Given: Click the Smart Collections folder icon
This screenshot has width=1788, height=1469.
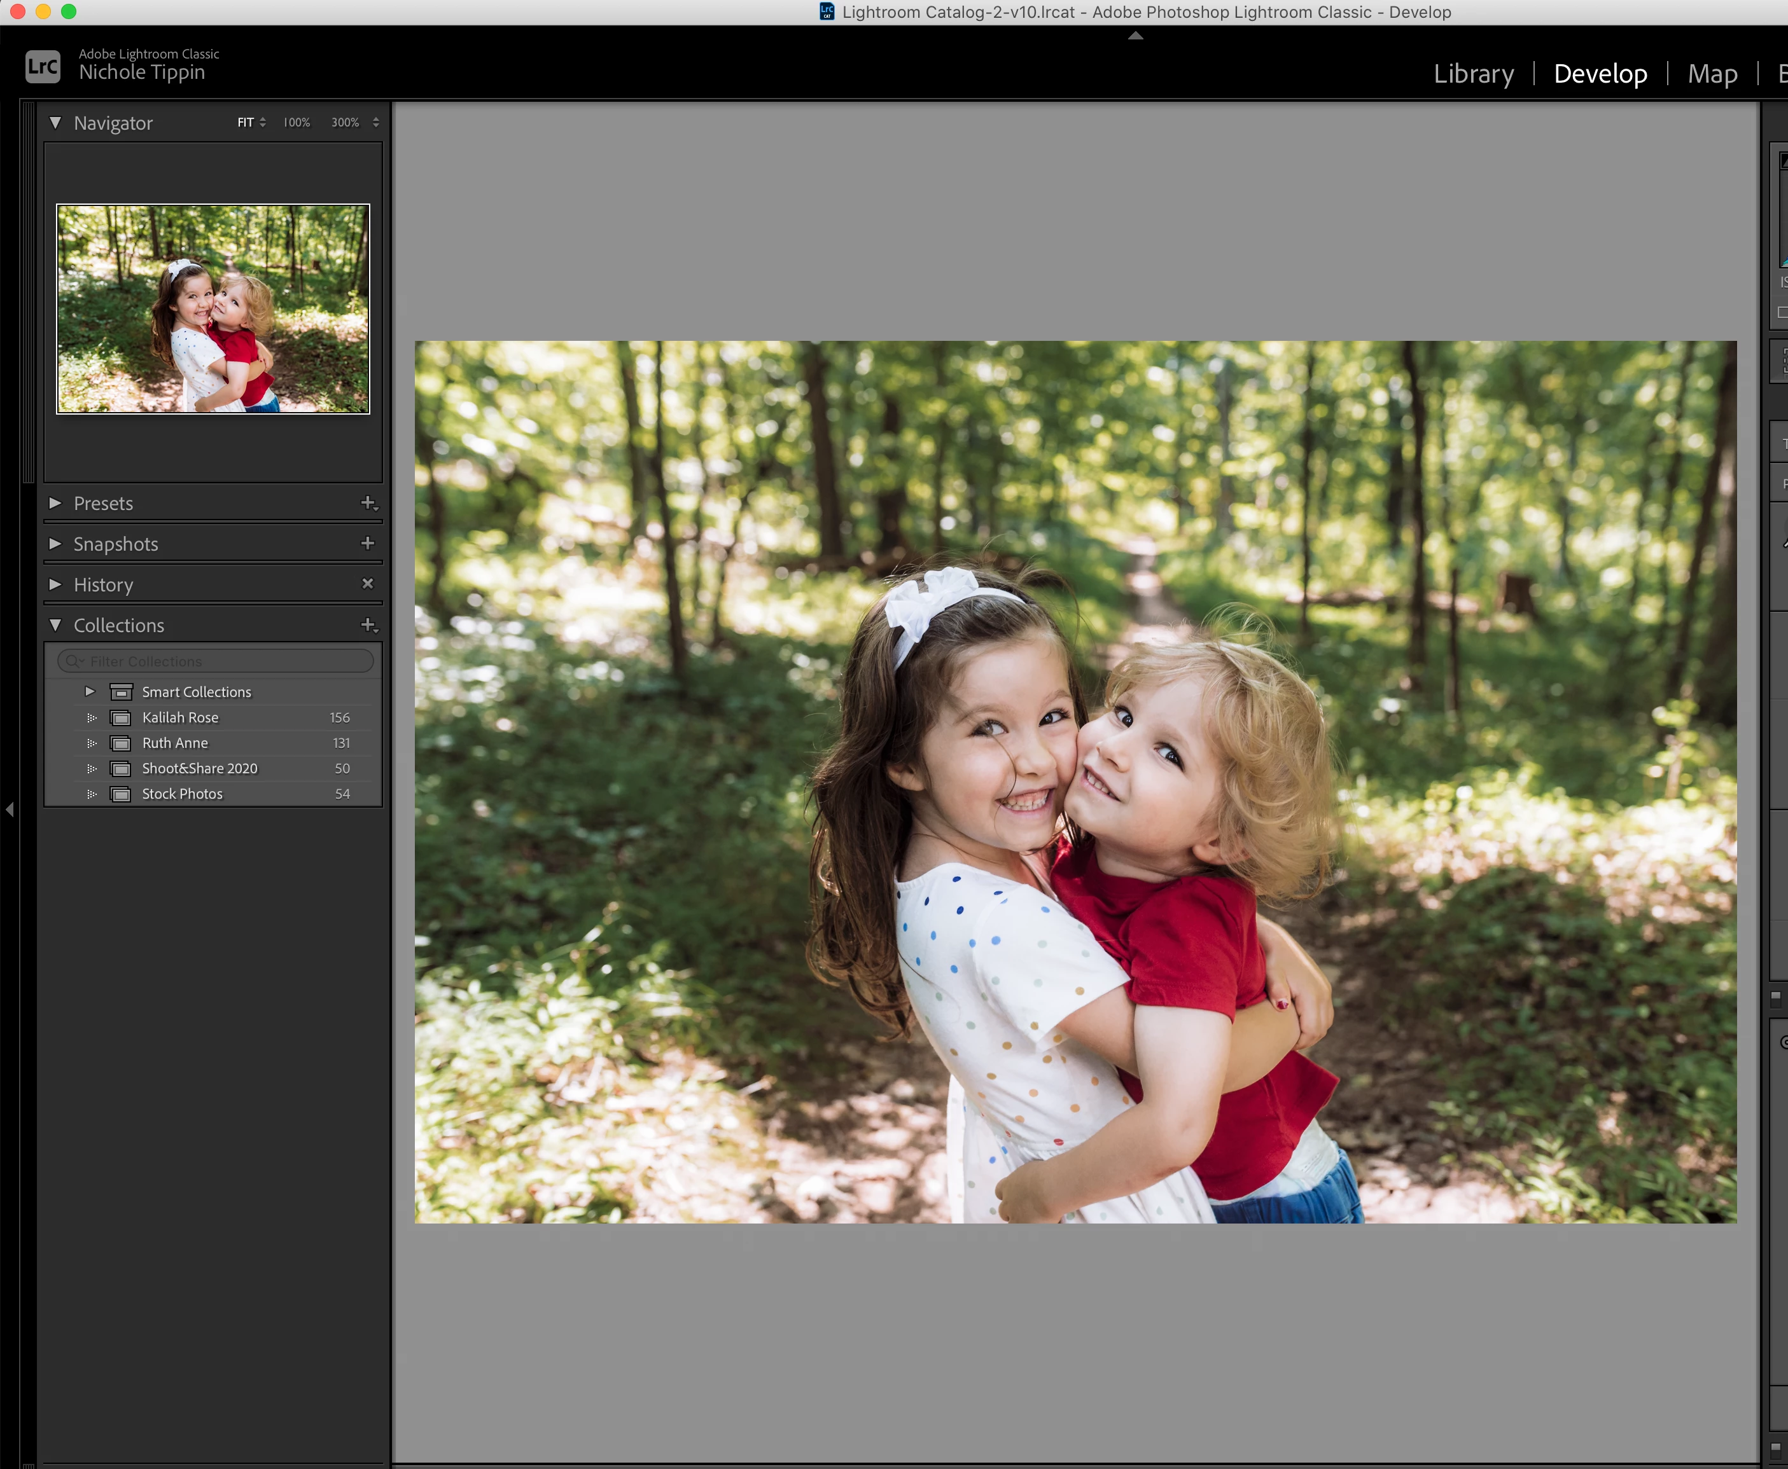Looking at the screenshot, I should (x=121, y=692).
